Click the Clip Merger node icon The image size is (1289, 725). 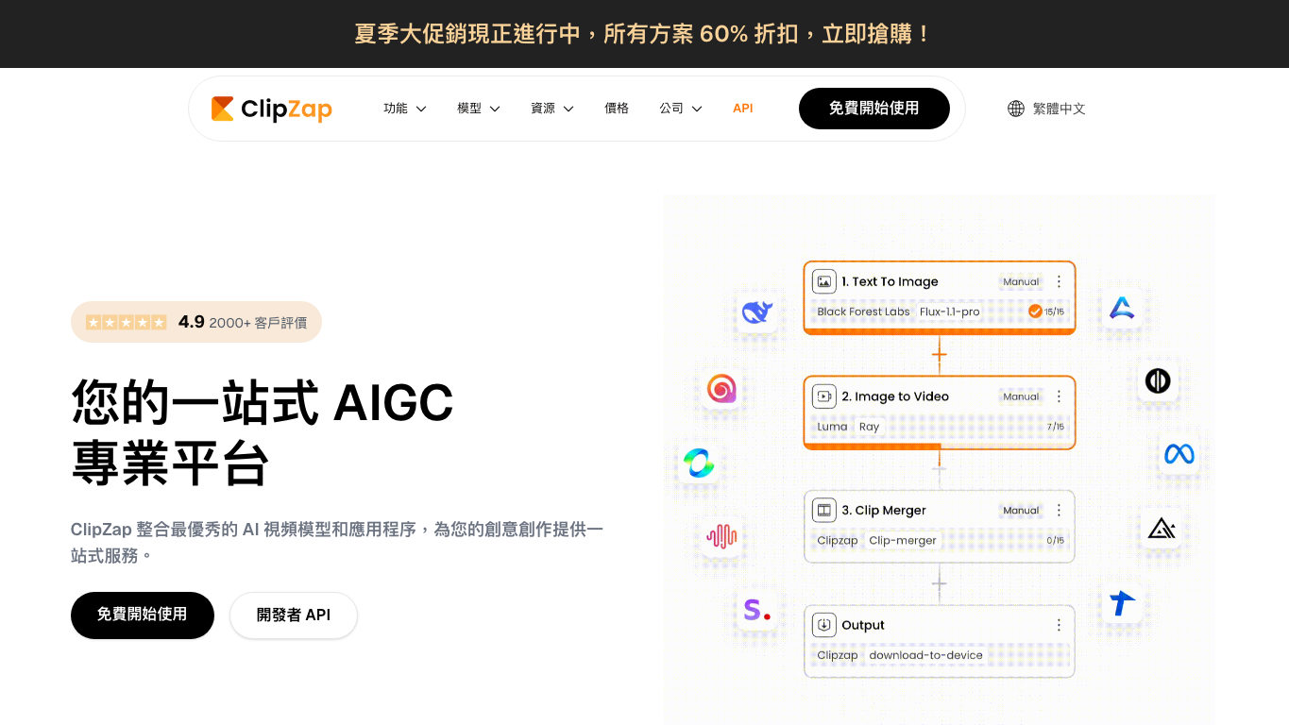(824, 511)
